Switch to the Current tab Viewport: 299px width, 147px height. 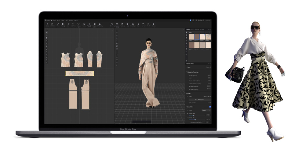pyautogui.click(x=188, y=29)
